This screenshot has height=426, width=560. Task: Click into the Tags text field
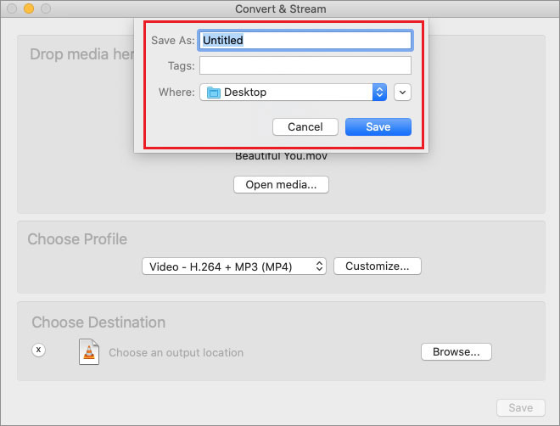click(x=305, y=65)
